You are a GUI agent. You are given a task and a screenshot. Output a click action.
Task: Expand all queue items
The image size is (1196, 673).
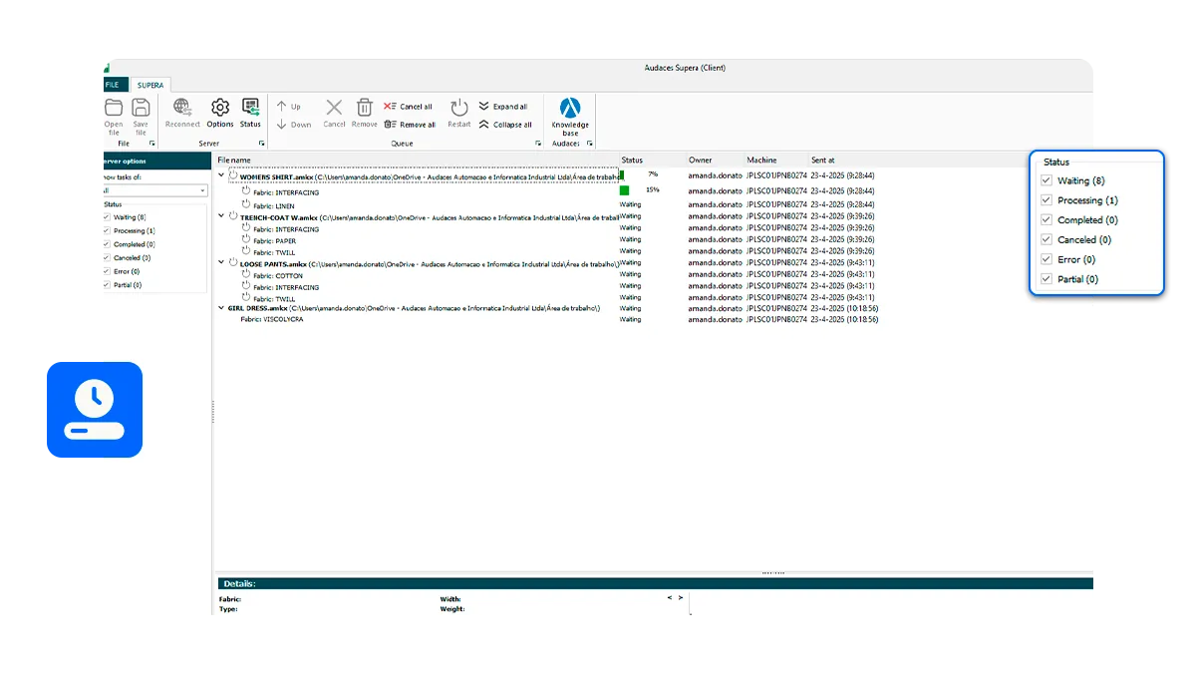[503, 107]
